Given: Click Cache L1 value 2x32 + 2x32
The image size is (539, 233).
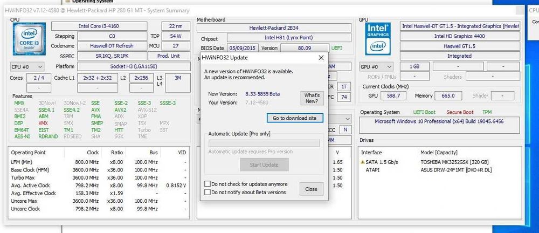Looking at the screenshot, I should click(98, 78).
